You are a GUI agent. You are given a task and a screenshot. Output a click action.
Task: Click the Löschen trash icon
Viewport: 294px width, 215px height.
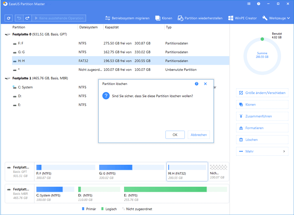tap(241, 140)
